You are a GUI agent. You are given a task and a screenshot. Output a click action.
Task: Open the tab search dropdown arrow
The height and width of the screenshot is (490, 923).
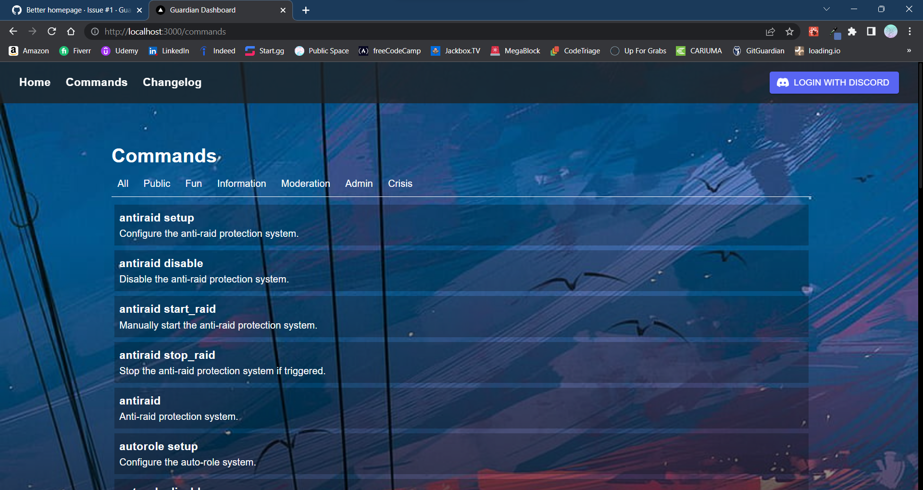coord(827,9)
